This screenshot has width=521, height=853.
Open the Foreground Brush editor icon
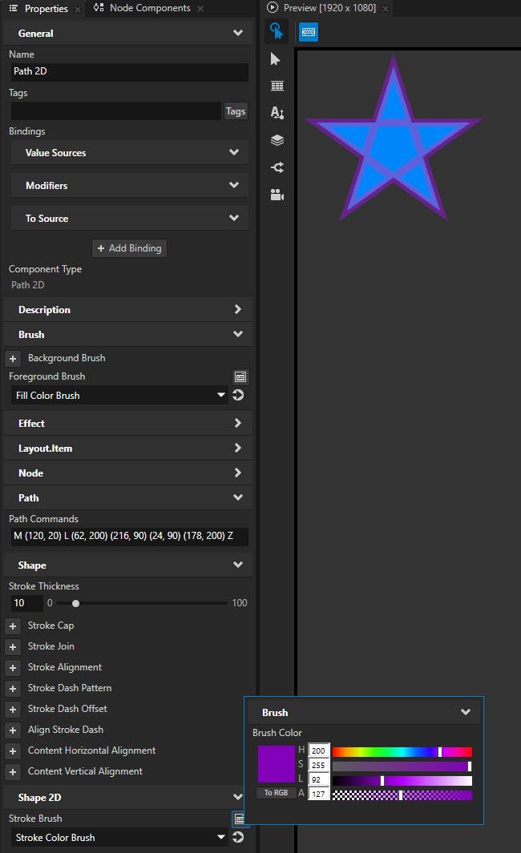240,376
